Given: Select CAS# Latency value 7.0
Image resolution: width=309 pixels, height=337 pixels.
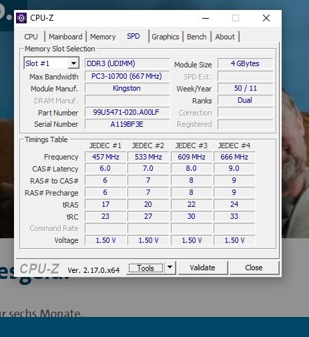Looking at the screenshot, I should [x=148, y=168].
